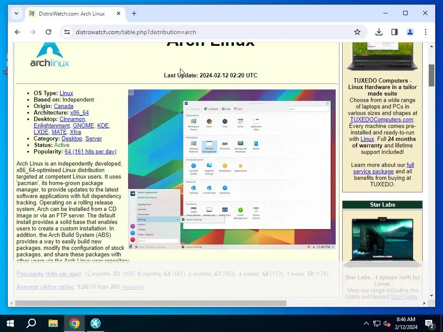The height and width of the screenshot is (332, 443).
Task: Open the tab search dropdown arrow
Action: click(x=16, y=13)
